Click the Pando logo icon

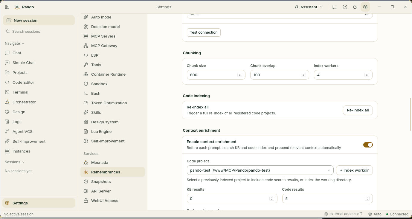pos(17,7)
